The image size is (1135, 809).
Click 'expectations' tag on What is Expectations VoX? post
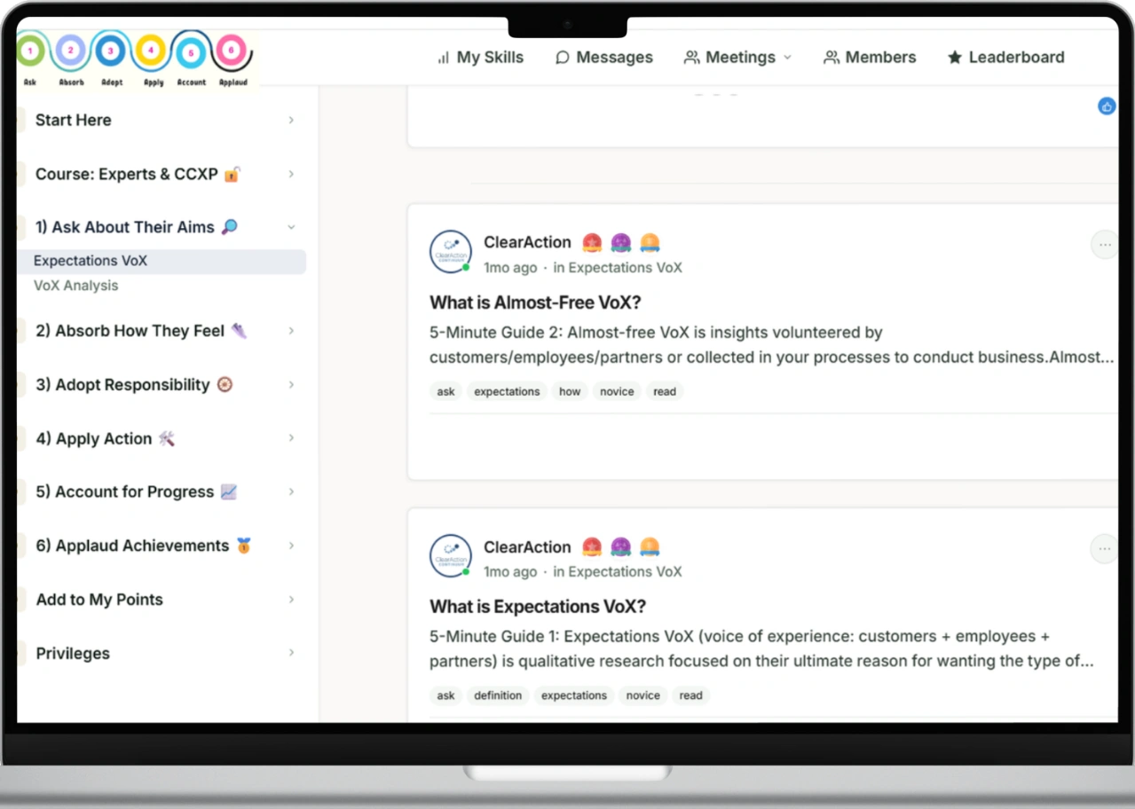(574, 695)
